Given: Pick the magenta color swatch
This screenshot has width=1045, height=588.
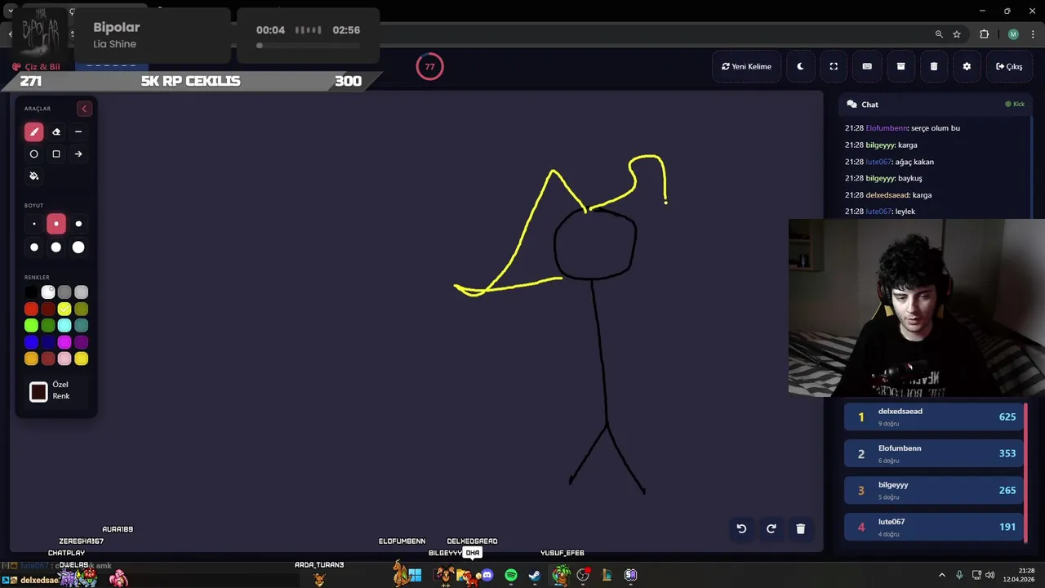Looking at the screenshot, I should (64, 342).
